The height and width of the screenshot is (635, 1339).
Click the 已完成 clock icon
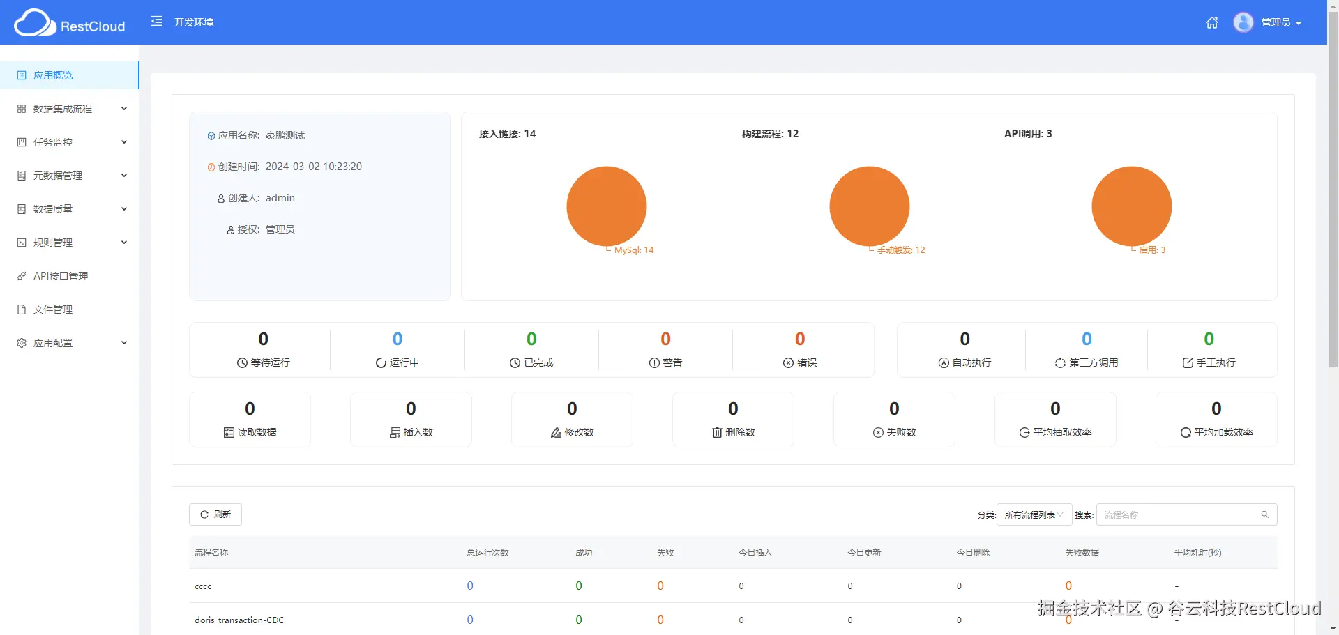click(515, 362)
